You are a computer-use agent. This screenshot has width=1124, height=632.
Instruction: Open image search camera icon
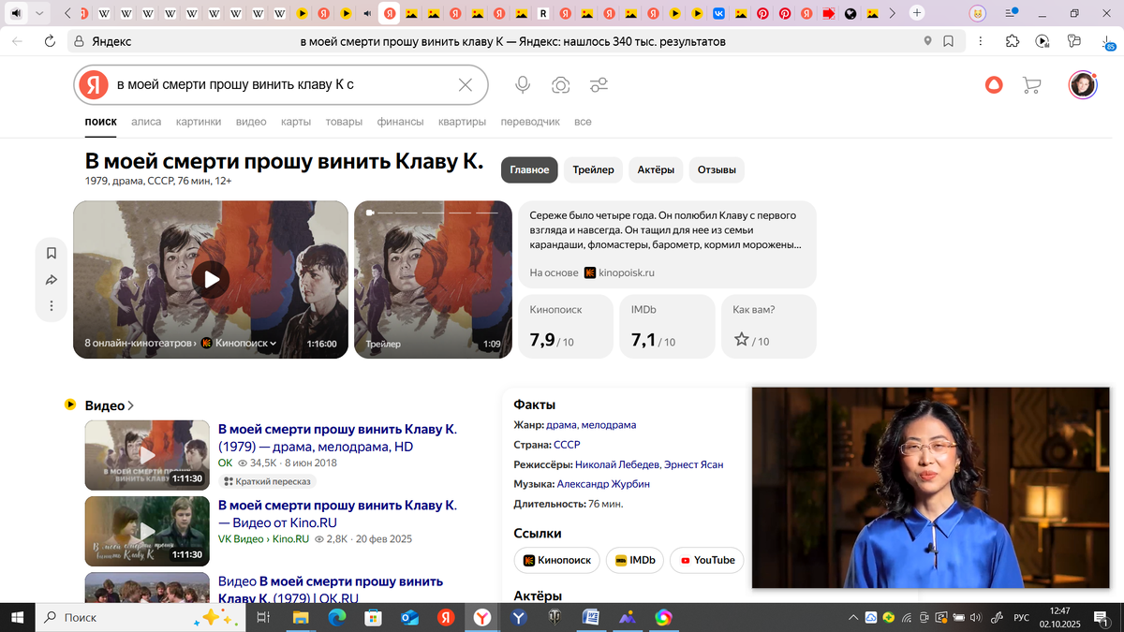coord(560,85)
